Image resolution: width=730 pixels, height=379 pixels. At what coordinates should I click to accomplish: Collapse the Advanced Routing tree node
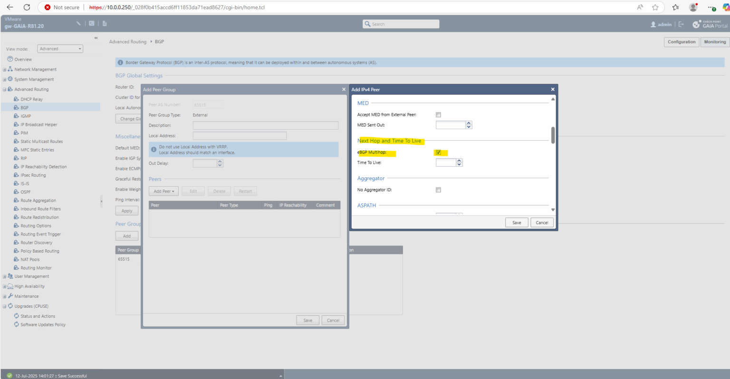[x=4, y=89]
